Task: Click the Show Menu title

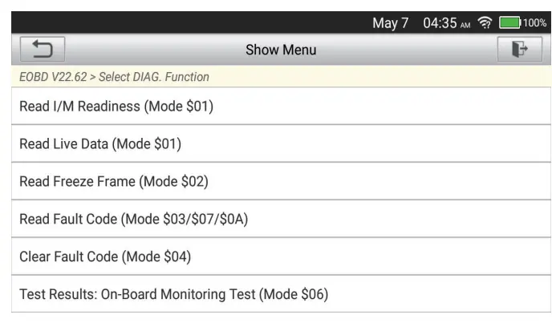Action: click(x=281, y=50)
